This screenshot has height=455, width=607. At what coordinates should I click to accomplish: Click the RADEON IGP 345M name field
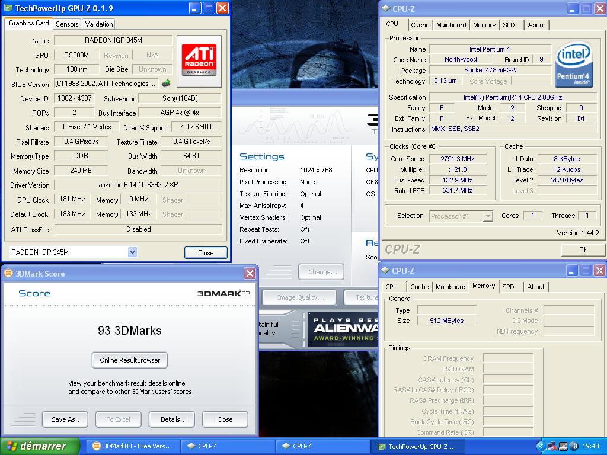(113, 40)
